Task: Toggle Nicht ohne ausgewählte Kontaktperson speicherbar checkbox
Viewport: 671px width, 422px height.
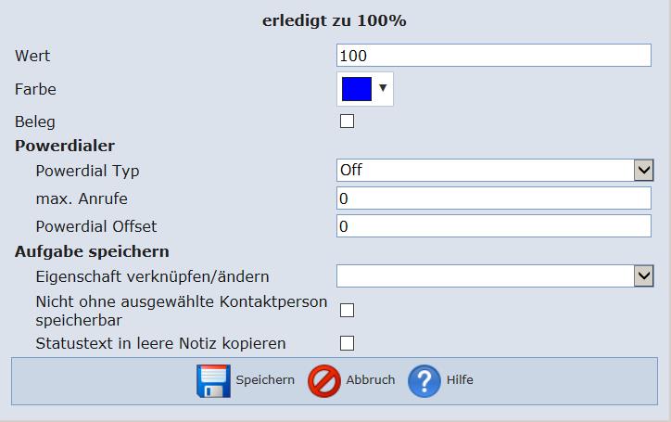Action: pyautogui.click(x=348, y=310)
